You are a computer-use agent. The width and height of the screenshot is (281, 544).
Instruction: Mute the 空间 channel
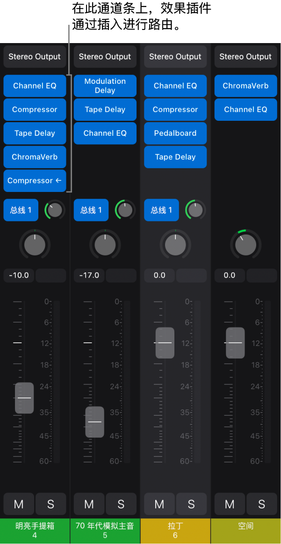[230, 504]
